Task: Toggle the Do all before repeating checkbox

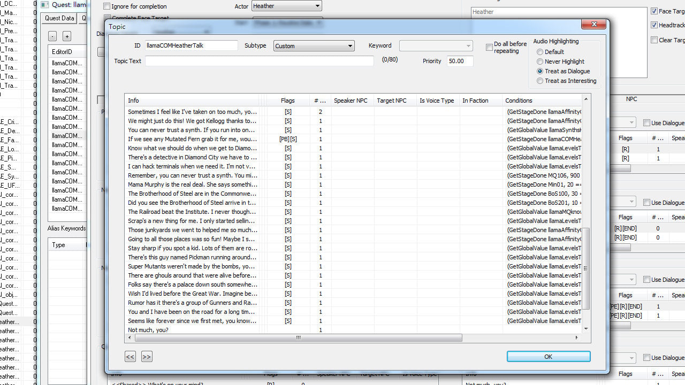Action: 489,48
